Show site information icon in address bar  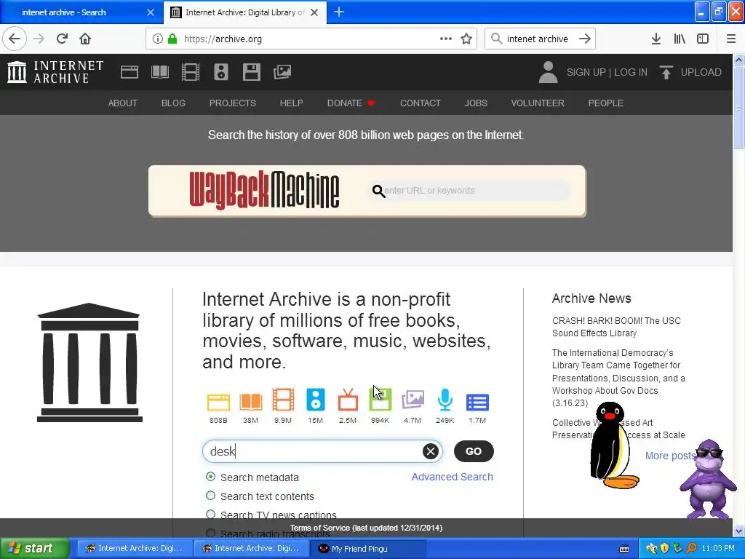pyautogui.click(x=158, y=39)
